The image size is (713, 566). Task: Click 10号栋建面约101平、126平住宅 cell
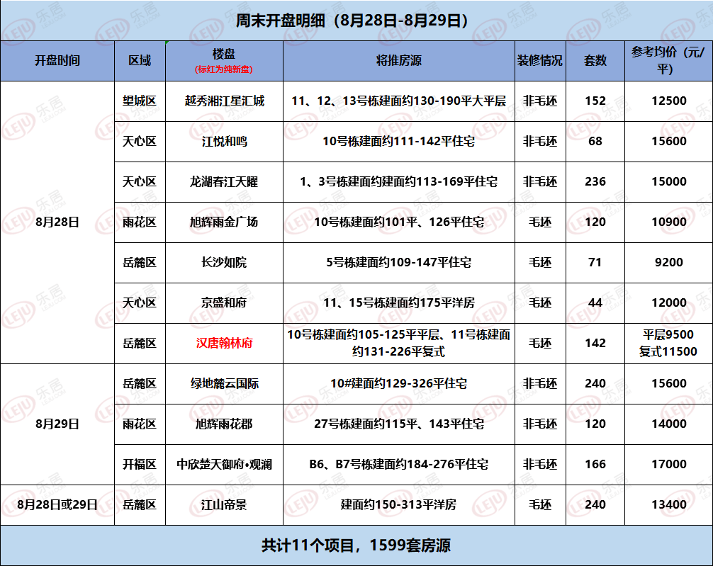click(399, 222)
